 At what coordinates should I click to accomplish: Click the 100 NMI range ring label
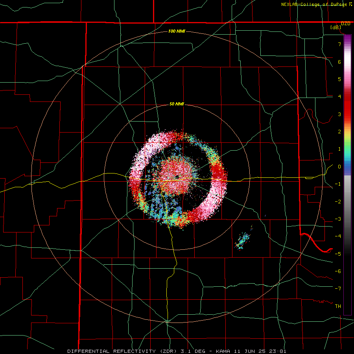coord(177,31)
